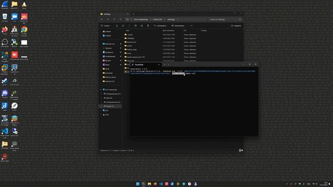
Task: Sort by the Тип (Type) column header
Action: tap(185, 31)
